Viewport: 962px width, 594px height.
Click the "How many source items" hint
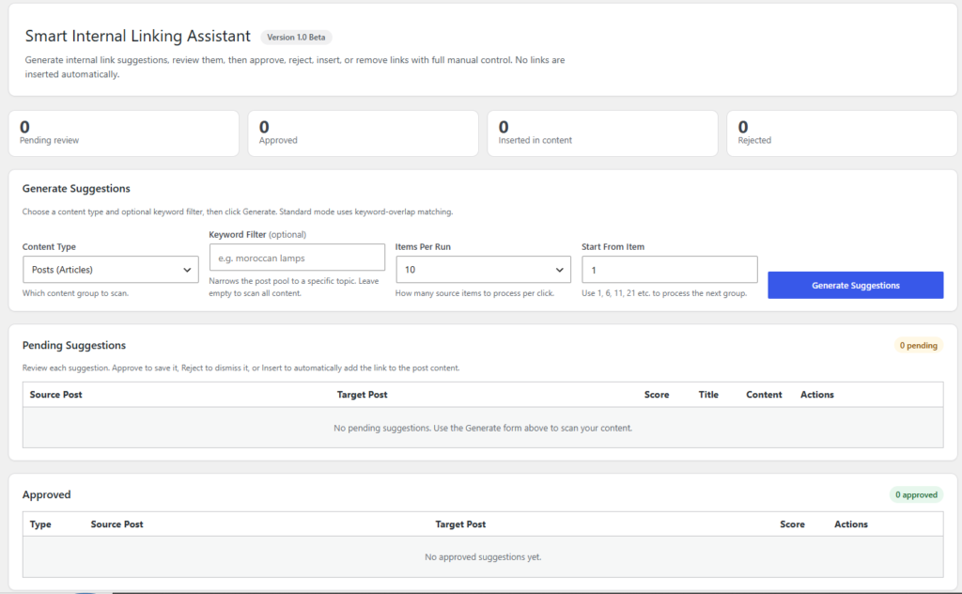pyautogui.click(x=474, y=293)
